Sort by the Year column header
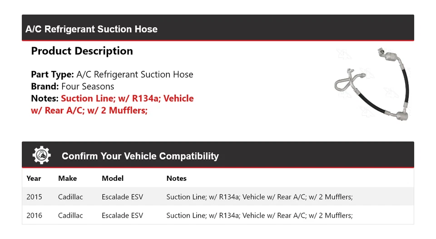The height and width of the screenshot is (239, 436). (x=34, y=179)
